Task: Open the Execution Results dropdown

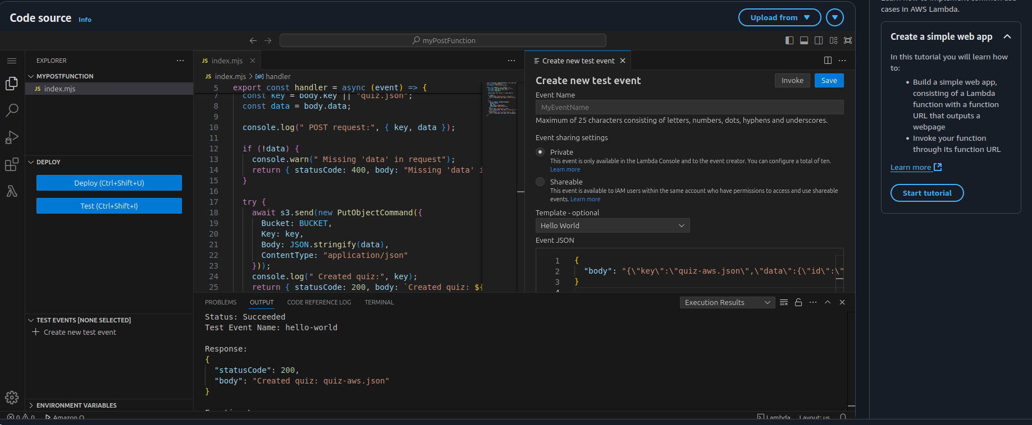Action: pyautogui.click(x=727, y=302)
